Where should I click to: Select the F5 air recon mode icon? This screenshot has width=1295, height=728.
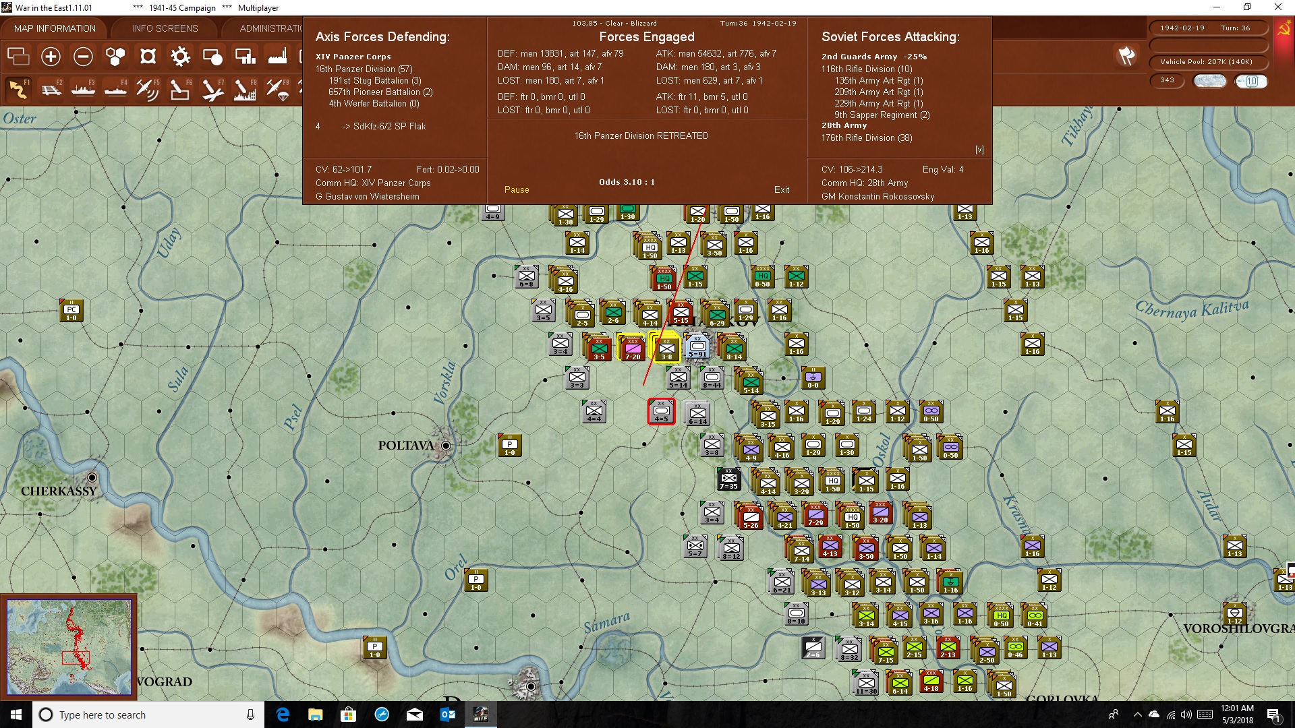click(148, 89)
